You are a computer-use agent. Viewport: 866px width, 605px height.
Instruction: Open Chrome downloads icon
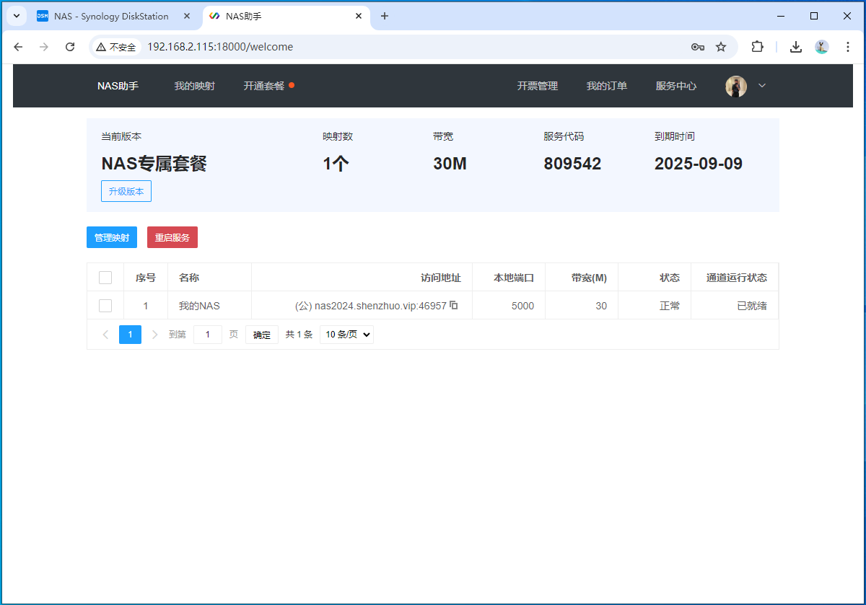point(795,47)
